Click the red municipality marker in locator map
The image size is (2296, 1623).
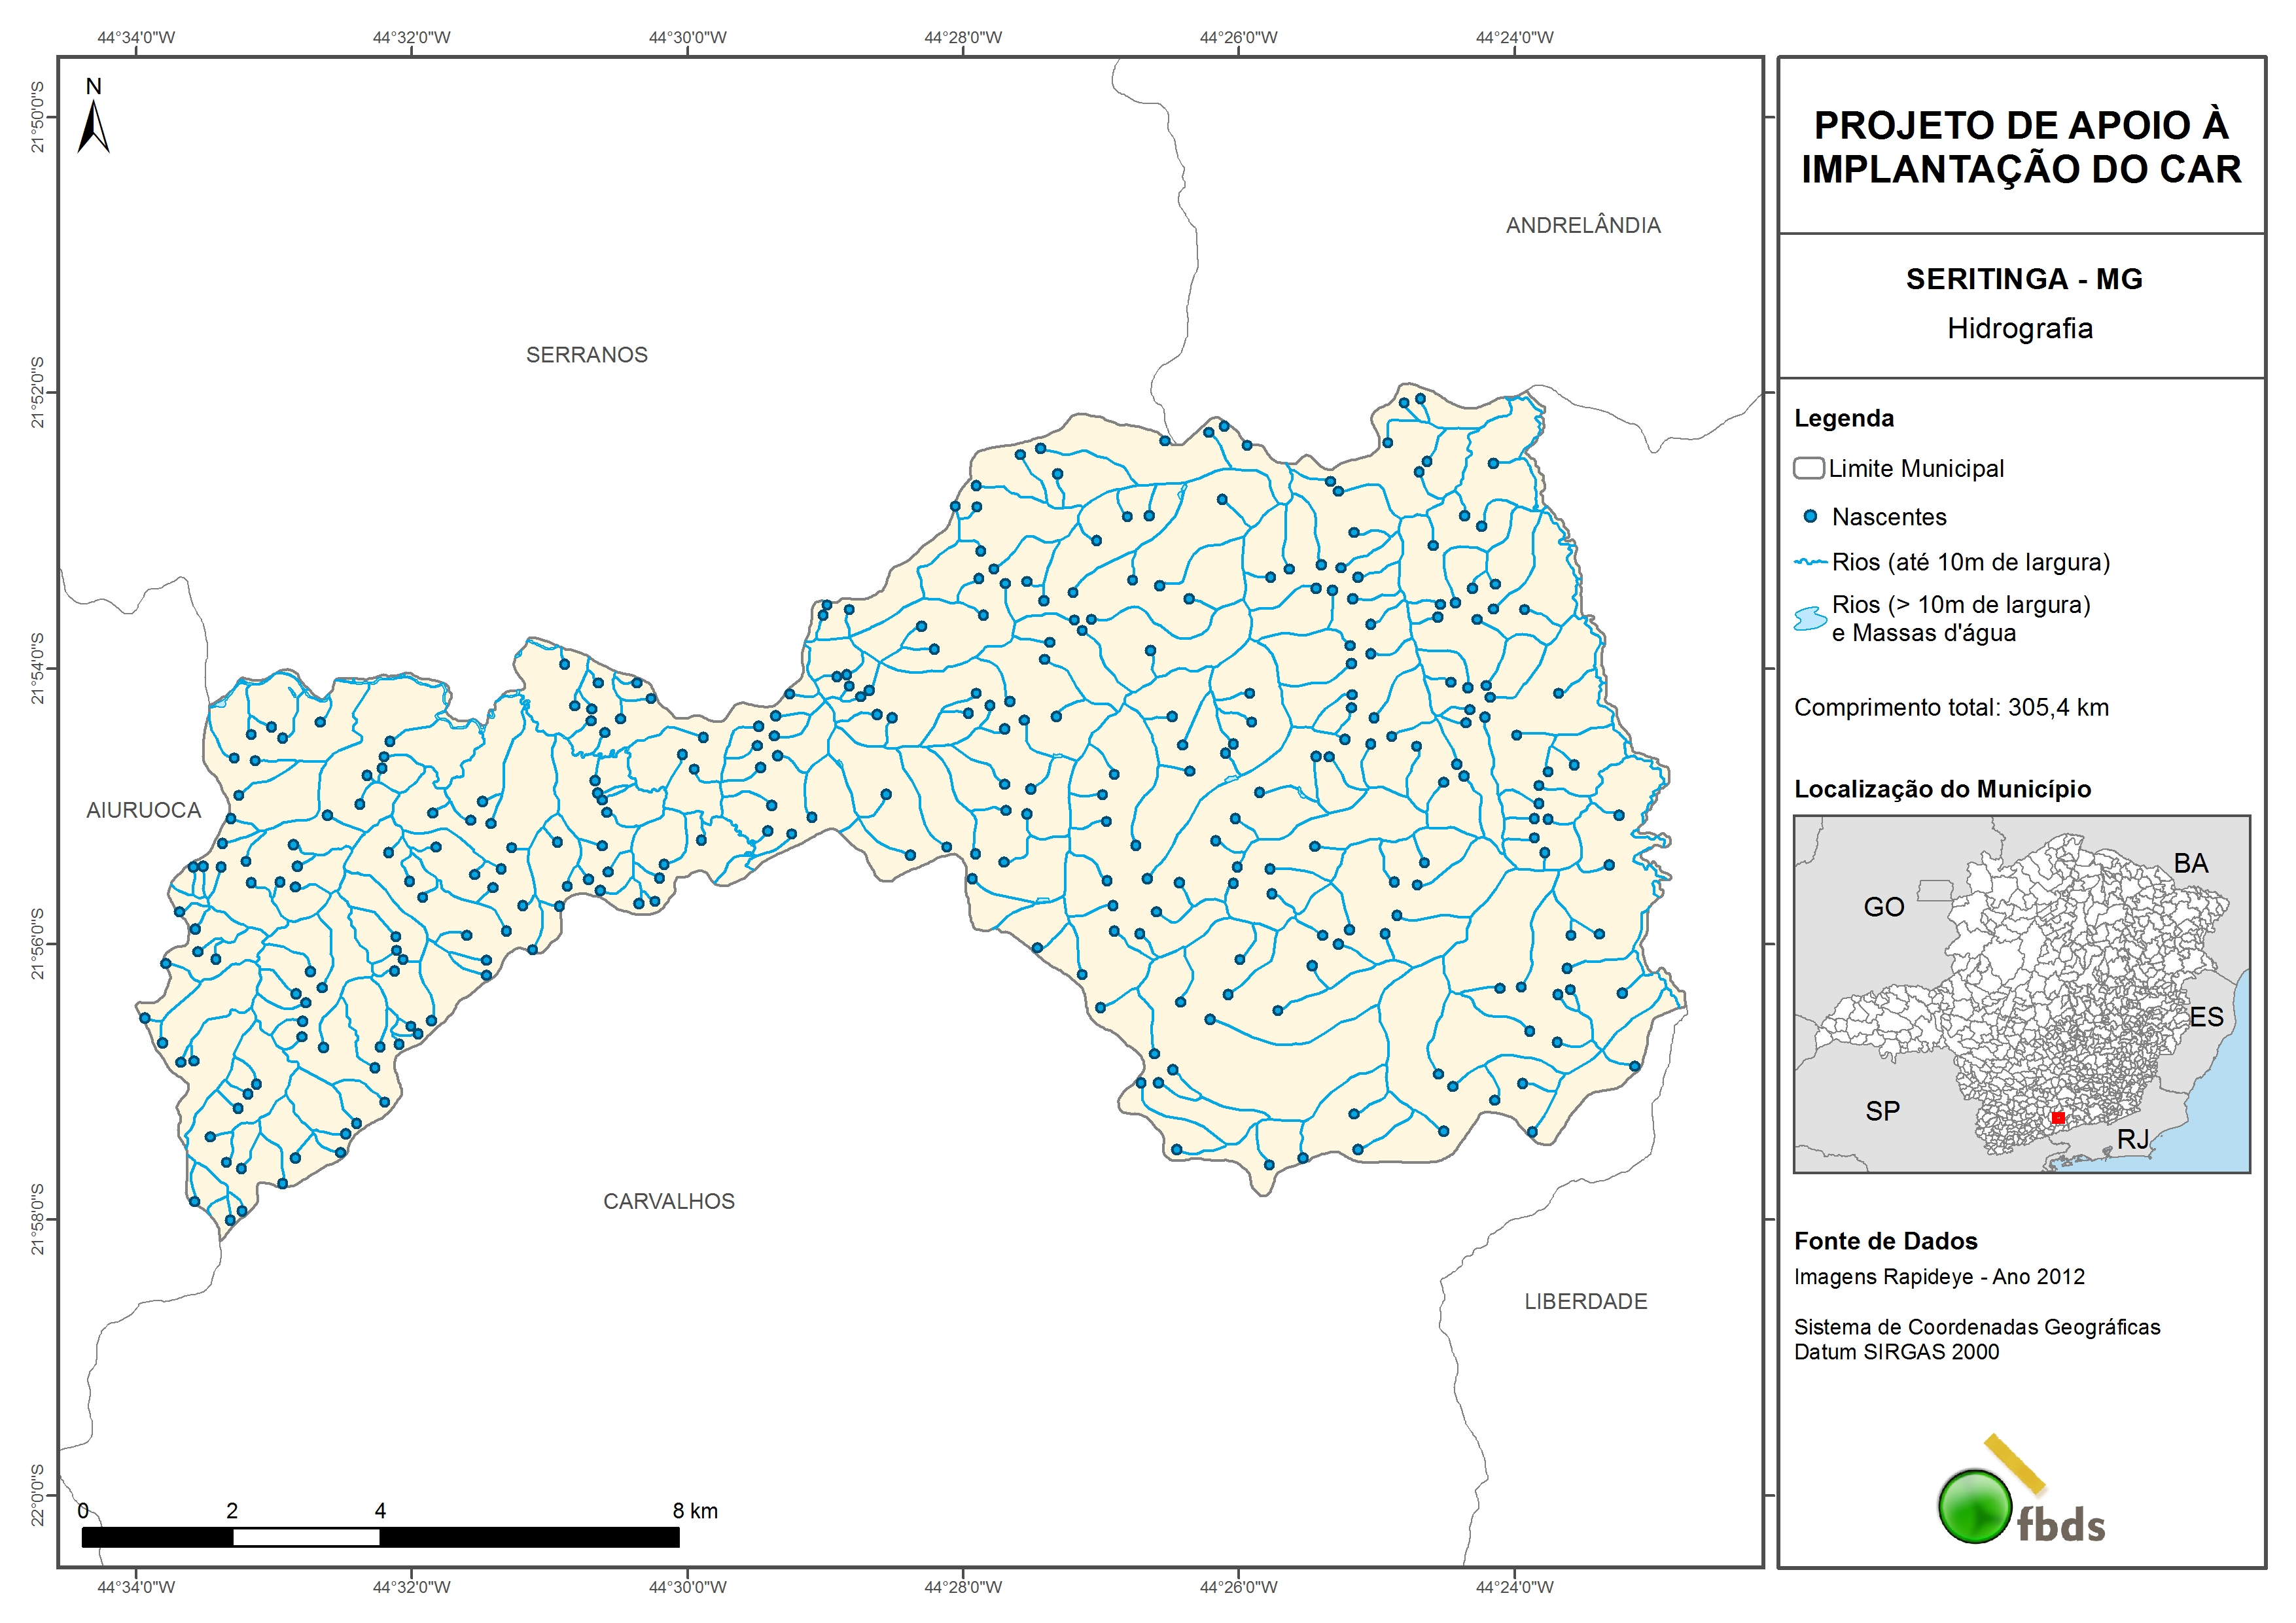(2058, 1117)
